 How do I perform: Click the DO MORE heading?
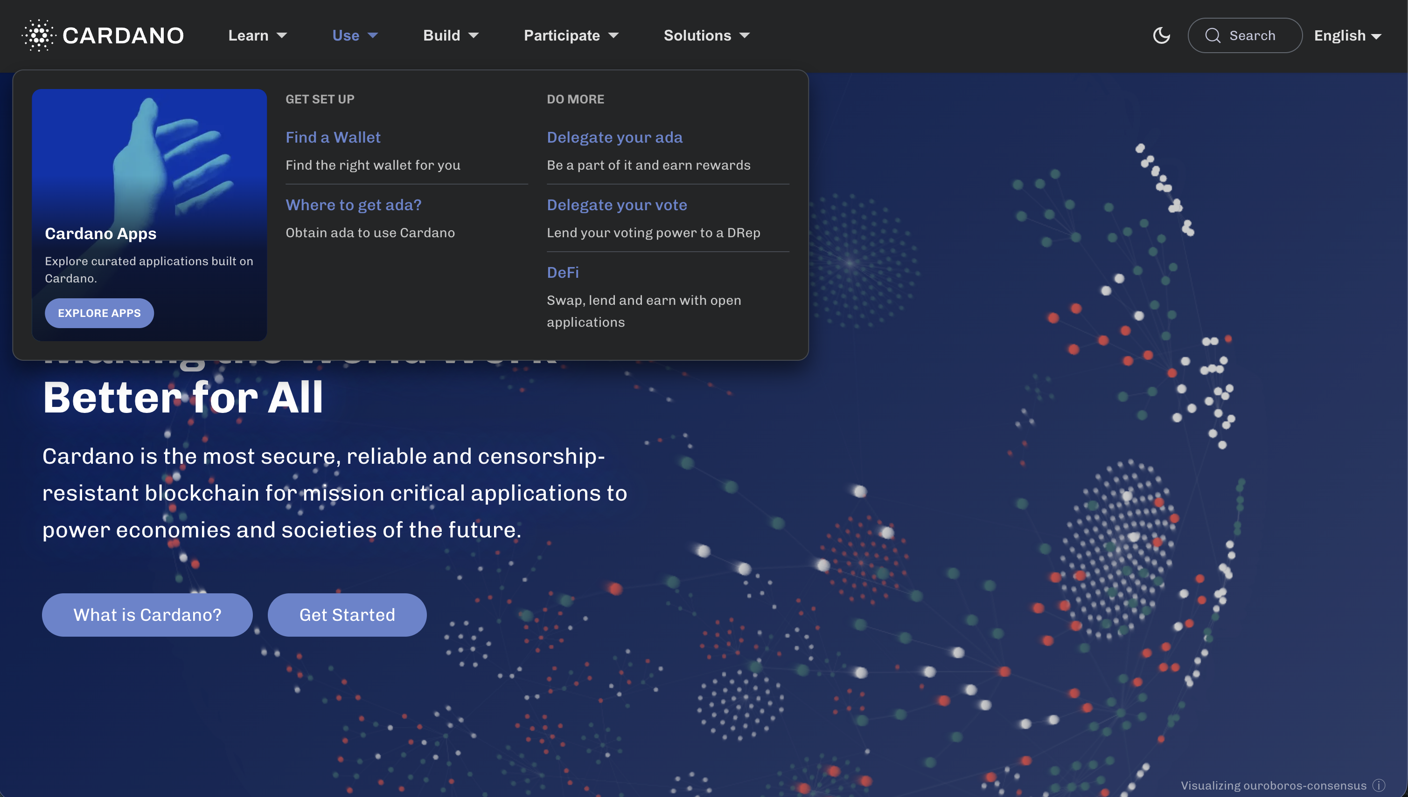(x=575, y=99)
